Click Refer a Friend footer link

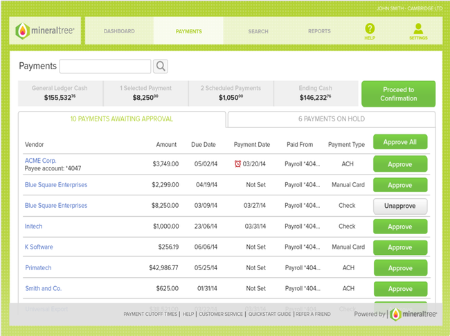click(313, 314)
